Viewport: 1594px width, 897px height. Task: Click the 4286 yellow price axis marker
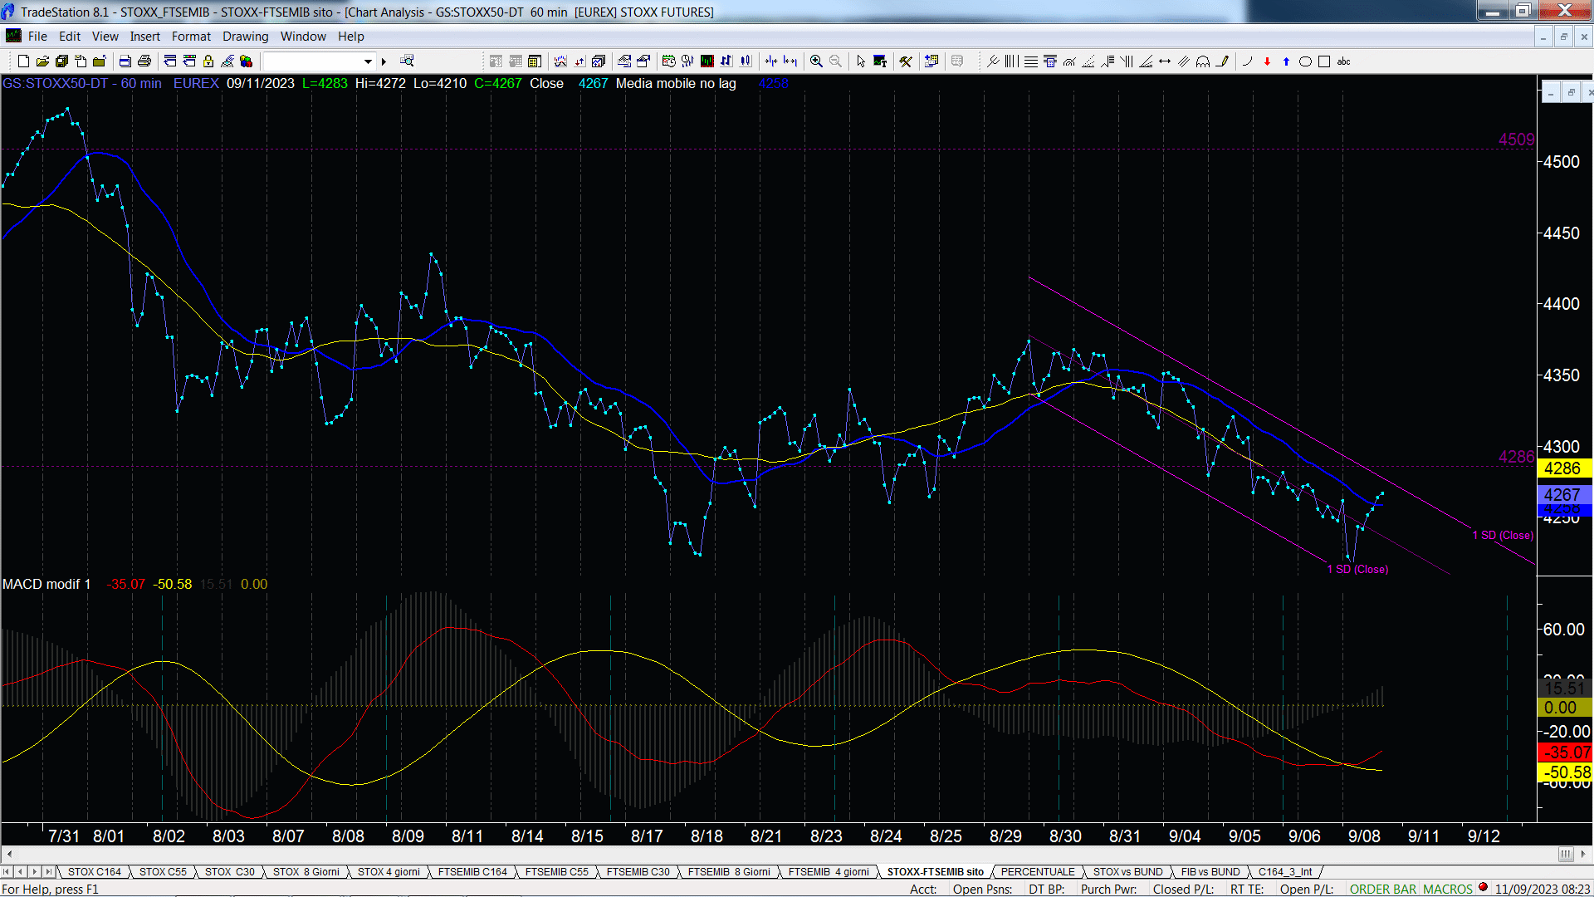coord(1563,468)
